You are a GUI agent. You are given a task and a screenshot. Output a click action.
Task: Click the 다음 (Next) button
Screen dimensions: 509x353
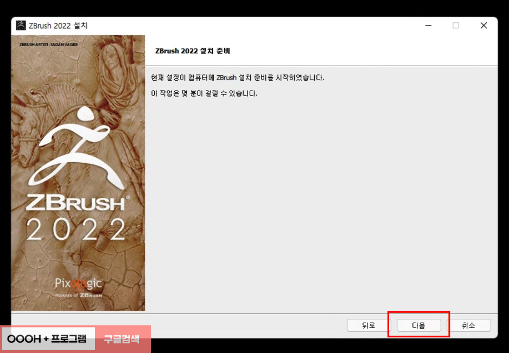(419, 325)
